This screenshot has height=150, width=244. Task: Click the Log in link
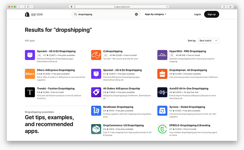tap(197, 14)
